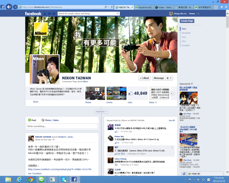Click the page vertical scrollbar thumb
Screen dimensions: 229x183
tap(228, 22)
